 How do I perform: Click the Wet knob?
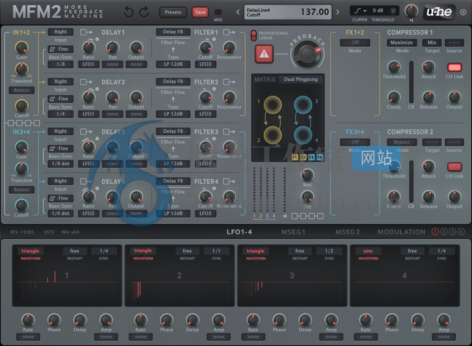pyautogui.click(x=307, y=175)
